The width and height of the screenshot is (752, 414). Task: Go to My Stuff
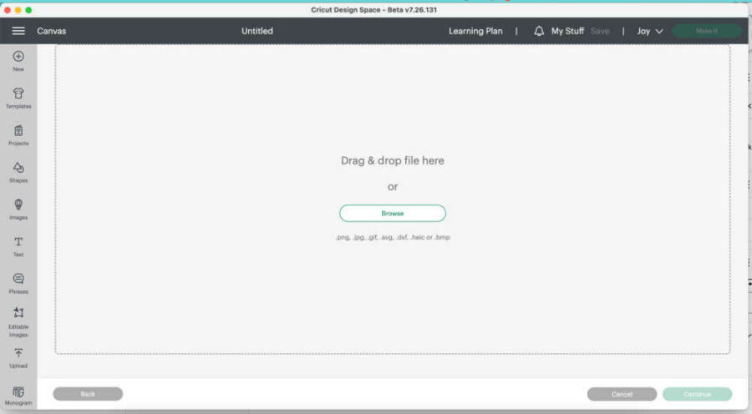coord(567,31)
